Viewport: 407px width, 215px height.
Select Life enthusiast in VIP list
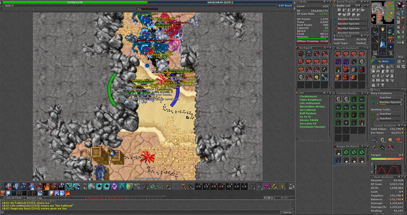(310, 103)
